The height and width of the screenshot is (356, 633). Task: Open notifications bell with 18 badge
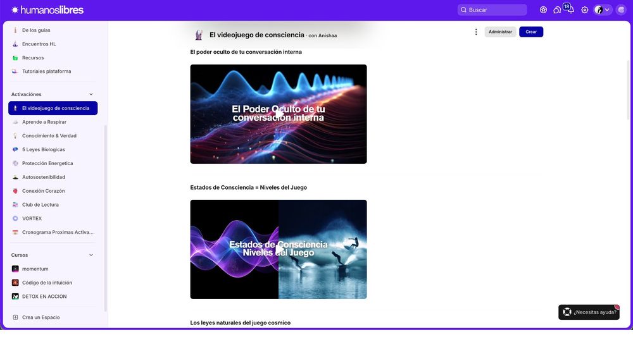tap(570, 9)
